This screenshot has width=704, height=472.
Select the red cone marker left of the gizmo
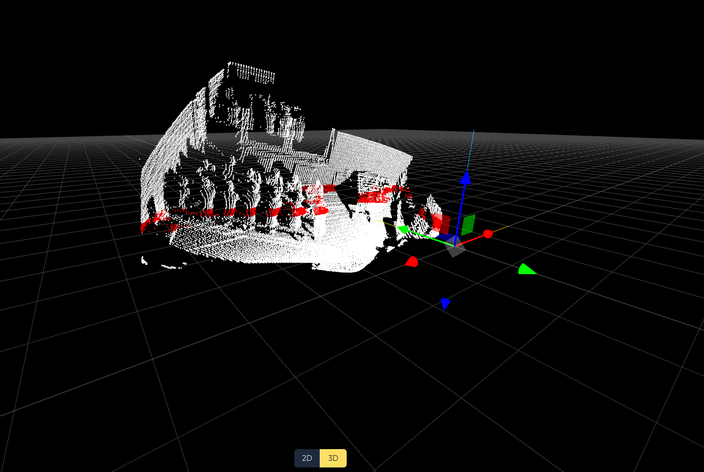click(x=412, y=261)
